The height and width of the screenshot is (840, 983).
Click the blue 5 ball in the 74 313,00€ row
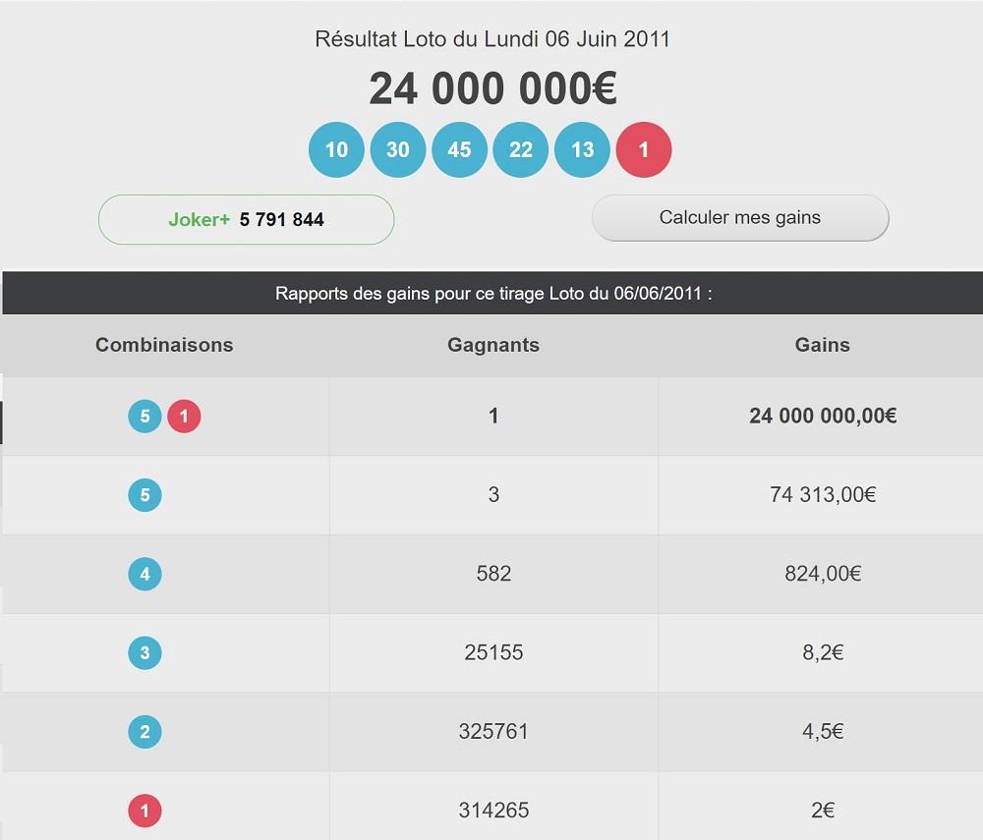(x=145, y=495)
